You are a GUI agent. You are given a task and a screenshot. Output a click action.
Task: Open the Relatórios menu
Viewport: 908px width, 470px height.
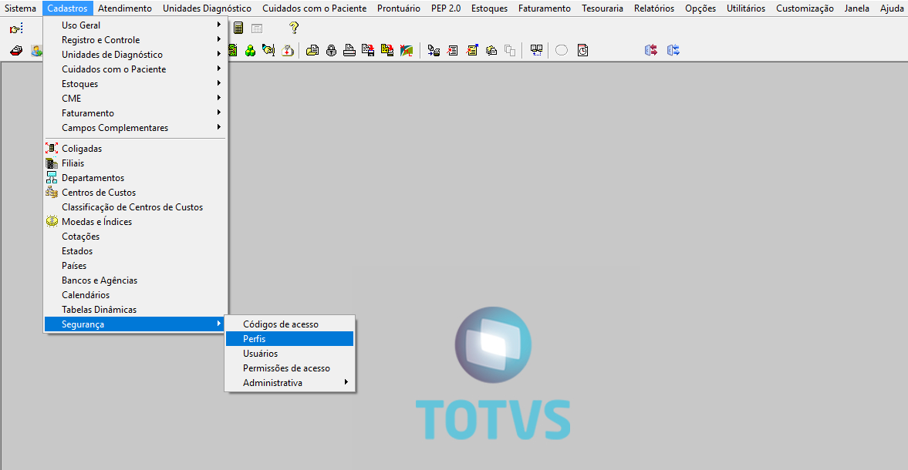coord(653,8)
